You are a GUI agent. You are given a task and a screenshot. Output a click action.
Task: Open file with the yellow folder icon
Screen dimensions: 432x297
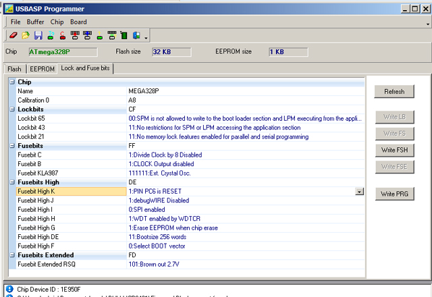click(26, 35)
